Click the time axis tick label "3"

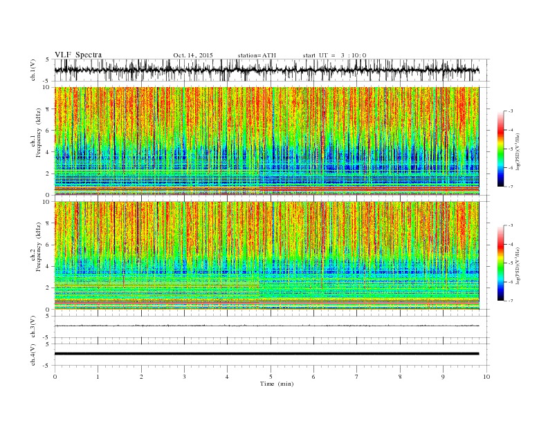tap(185, 377)
